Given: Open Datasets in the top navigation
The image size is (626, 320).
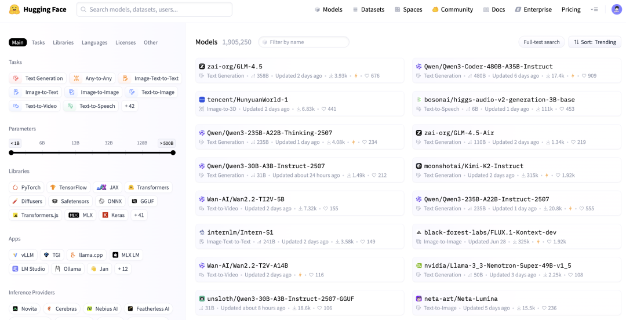Looking at the screenshot, I should point(368,9).
